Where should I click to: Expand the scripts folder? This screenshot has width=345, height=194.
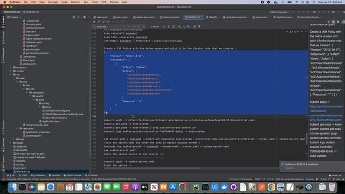coord(11,71)
